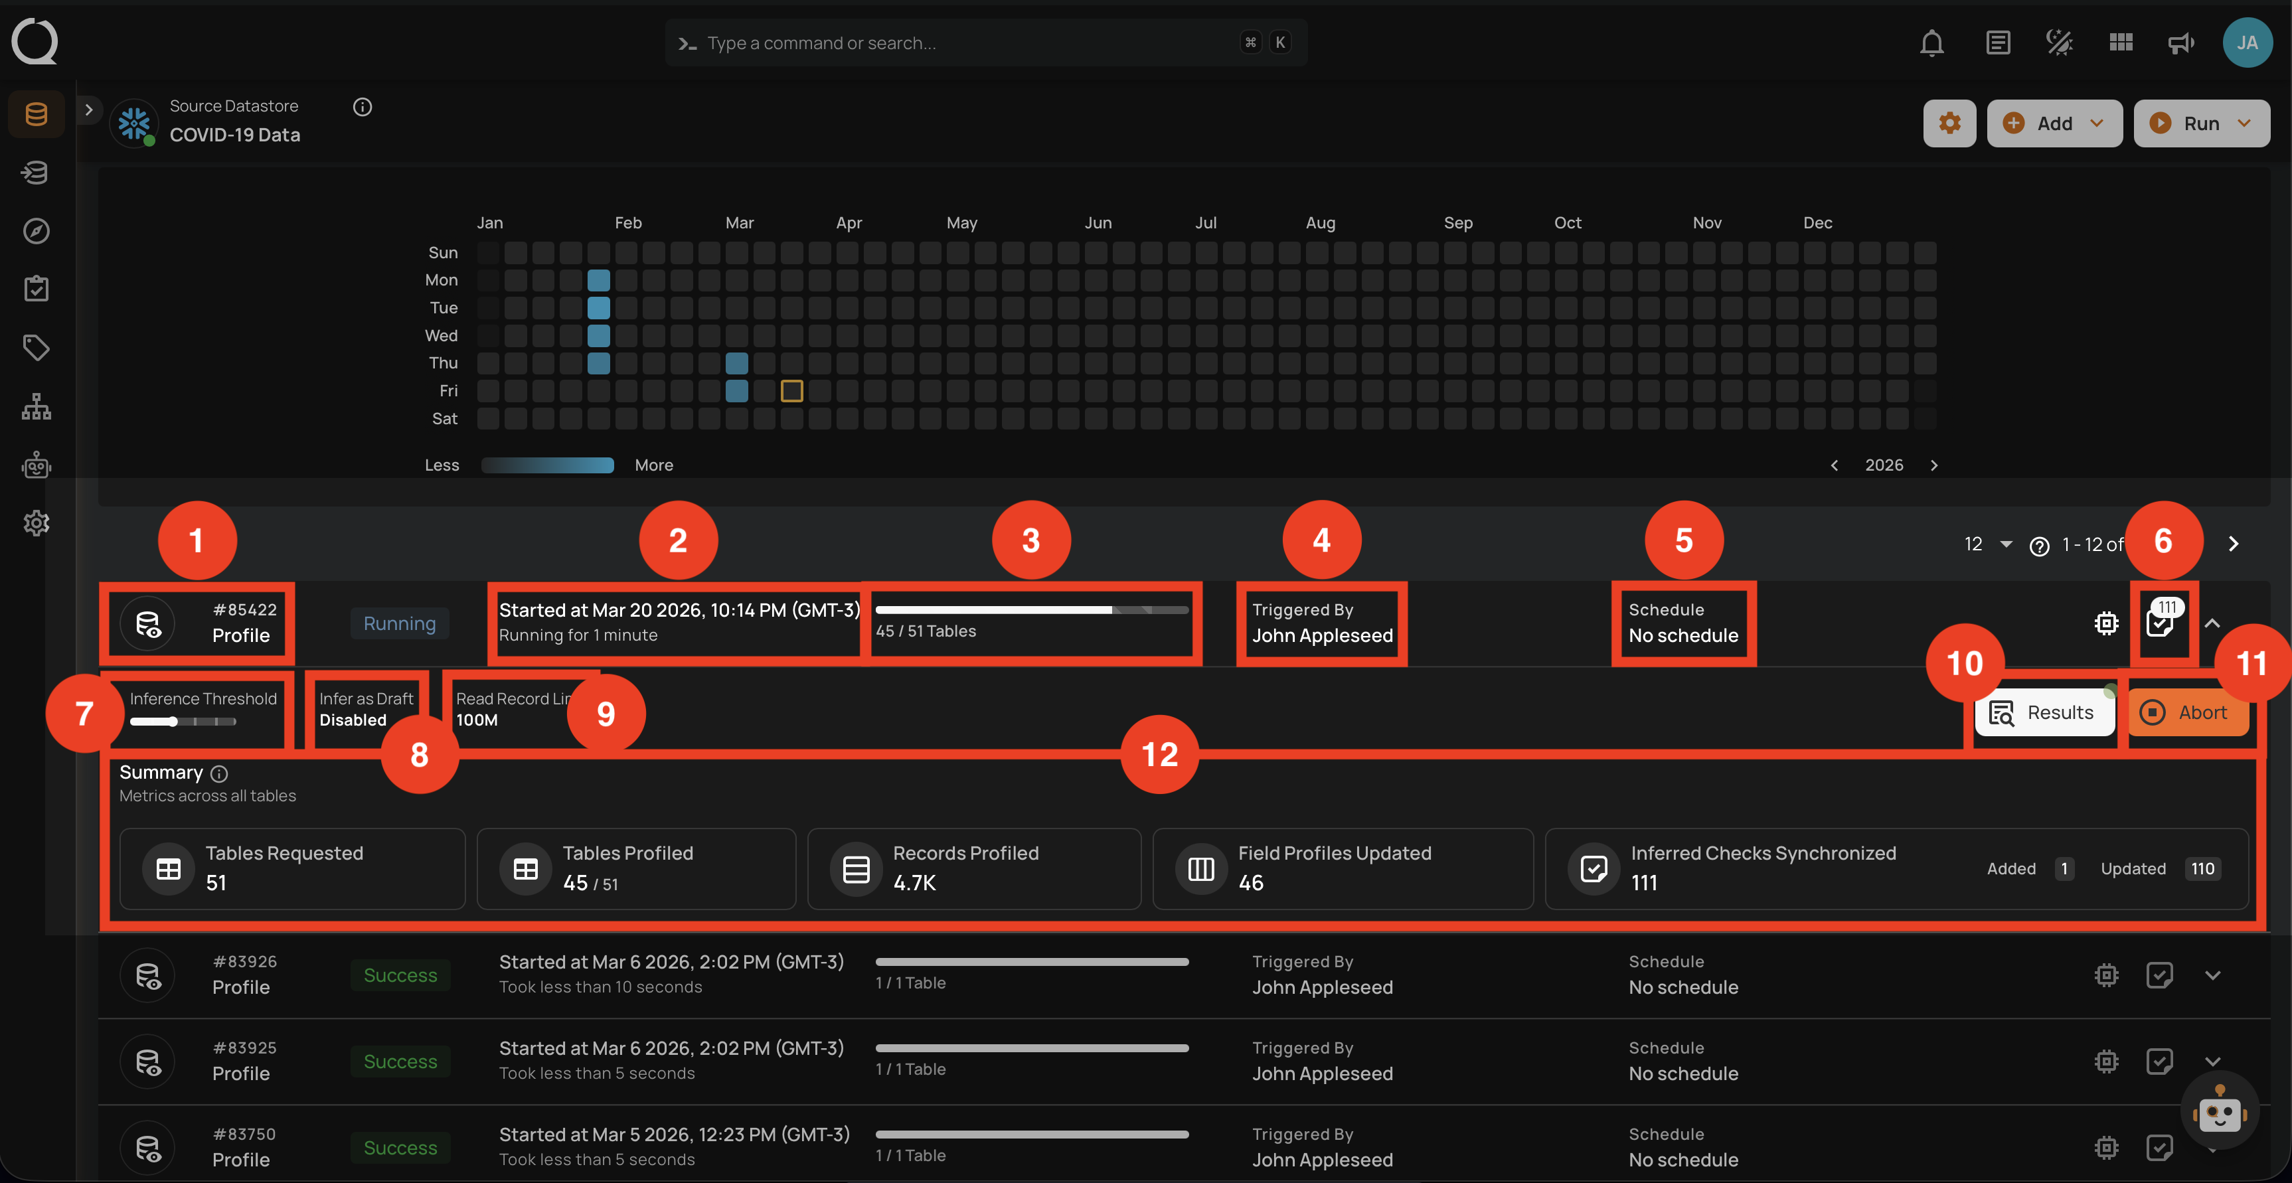Click the inferred checks badge showing 111
This screenshot has width=2292, height=1183.
[x=2162, y=623]
